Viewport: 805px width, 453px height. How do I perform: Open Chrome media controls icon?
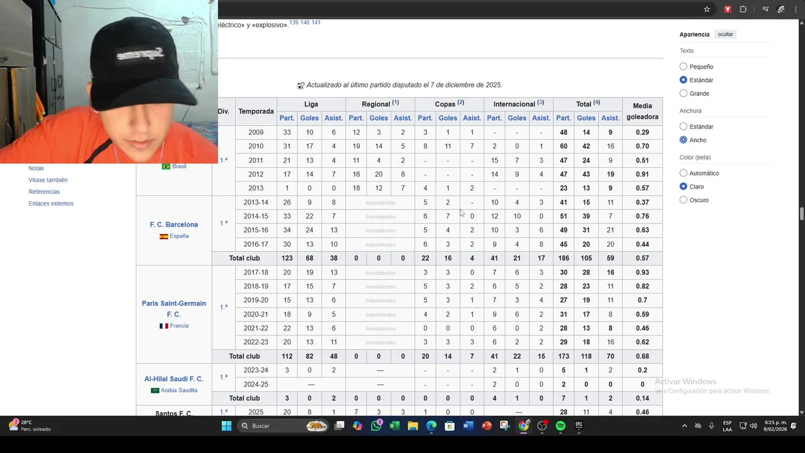tap(765, 9)
